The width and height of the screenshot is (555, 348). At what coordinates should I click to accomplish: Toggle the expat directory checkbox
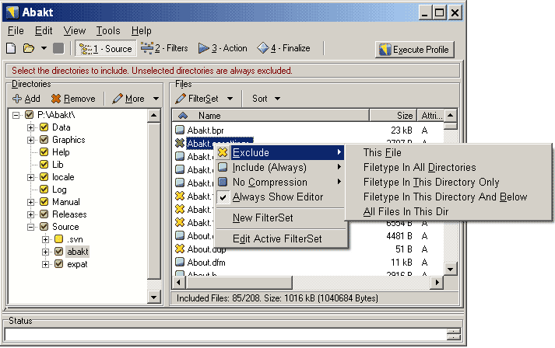tap(58, 264)
